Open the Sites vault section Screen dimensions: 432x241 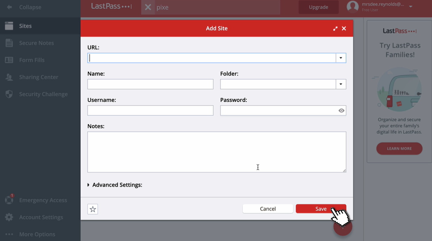tap(25, 26)
